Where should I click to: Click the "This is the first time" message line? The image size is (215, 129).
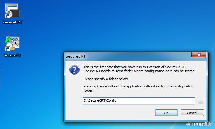coord(135,67)
